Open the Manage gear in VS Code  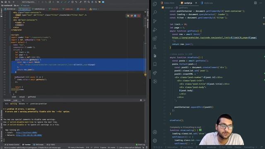(x=154, y=141)
